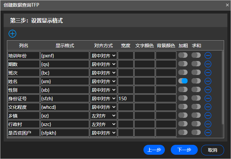The width and height of the screenshot is (231, 159).
Task: Click the 上一步 button
Action: tap(154, 150)
